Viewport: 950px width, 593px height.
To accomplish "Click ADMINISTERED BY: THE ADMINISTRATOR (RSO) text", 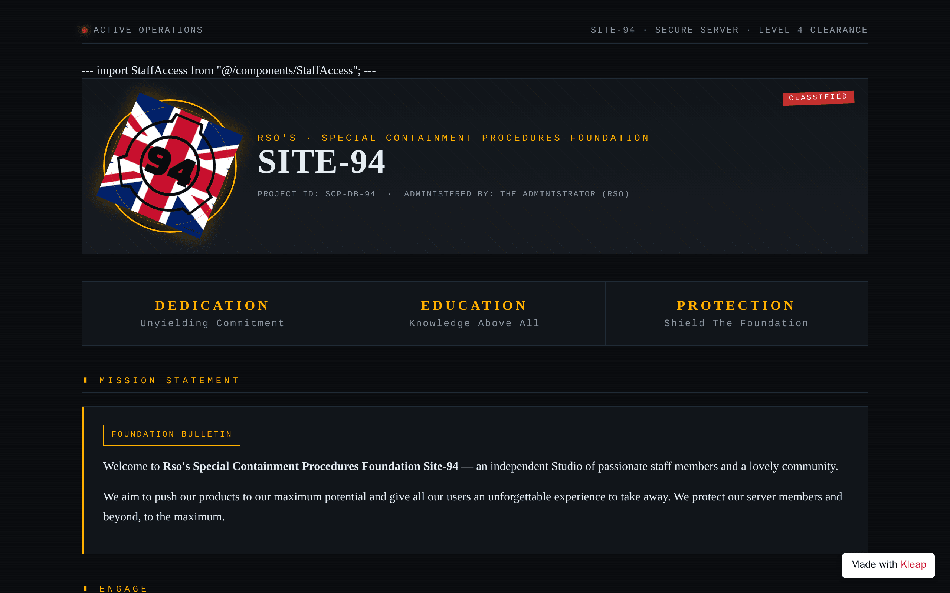I will pos(517,194).
